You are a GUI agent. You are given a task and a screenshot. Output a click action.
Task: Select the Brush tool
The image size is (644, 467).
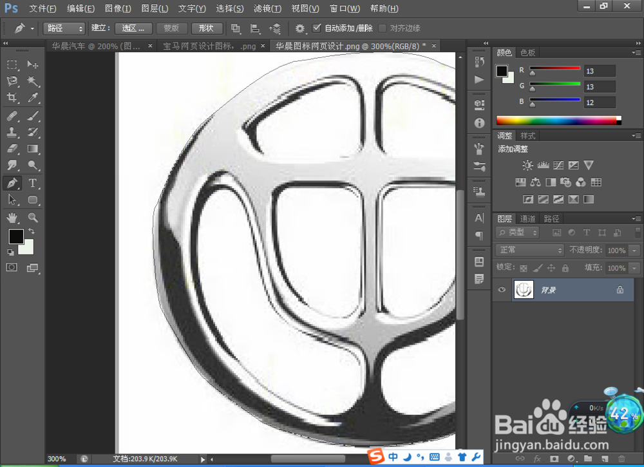coord(32,116)
